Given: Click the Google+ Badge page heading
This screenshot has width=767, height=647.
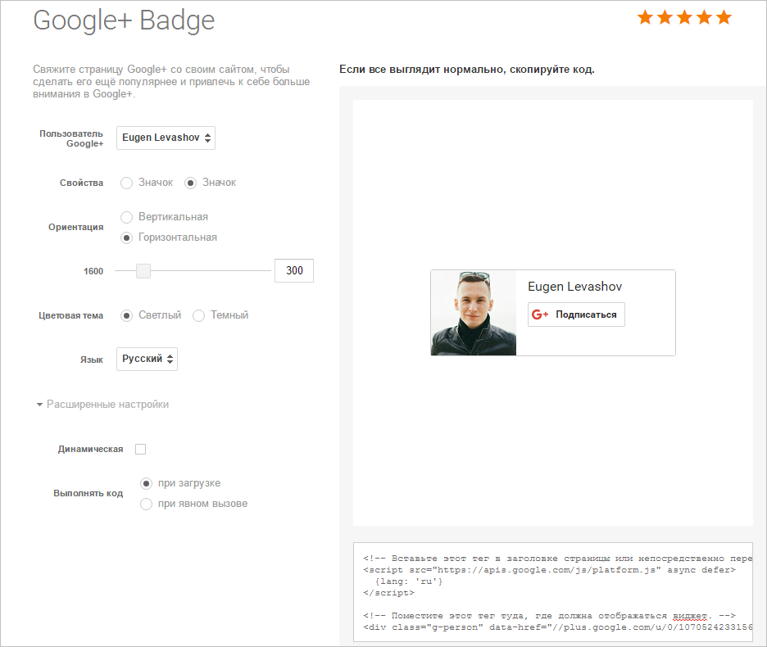Looking at the screenshot, I should [124, 20].
